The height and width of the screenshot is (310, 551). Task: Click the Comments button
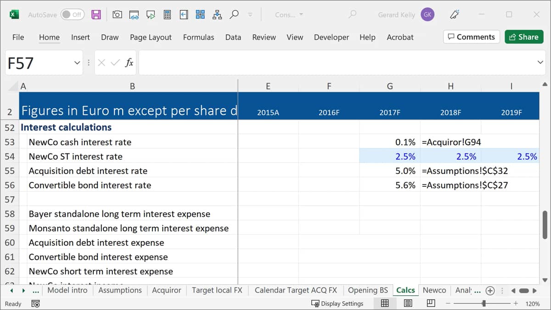472,37
